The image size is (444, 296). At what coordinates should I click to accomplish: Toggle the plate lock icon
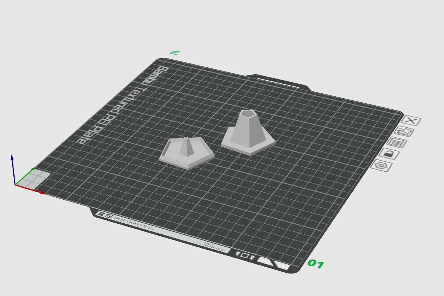[389, 154]
